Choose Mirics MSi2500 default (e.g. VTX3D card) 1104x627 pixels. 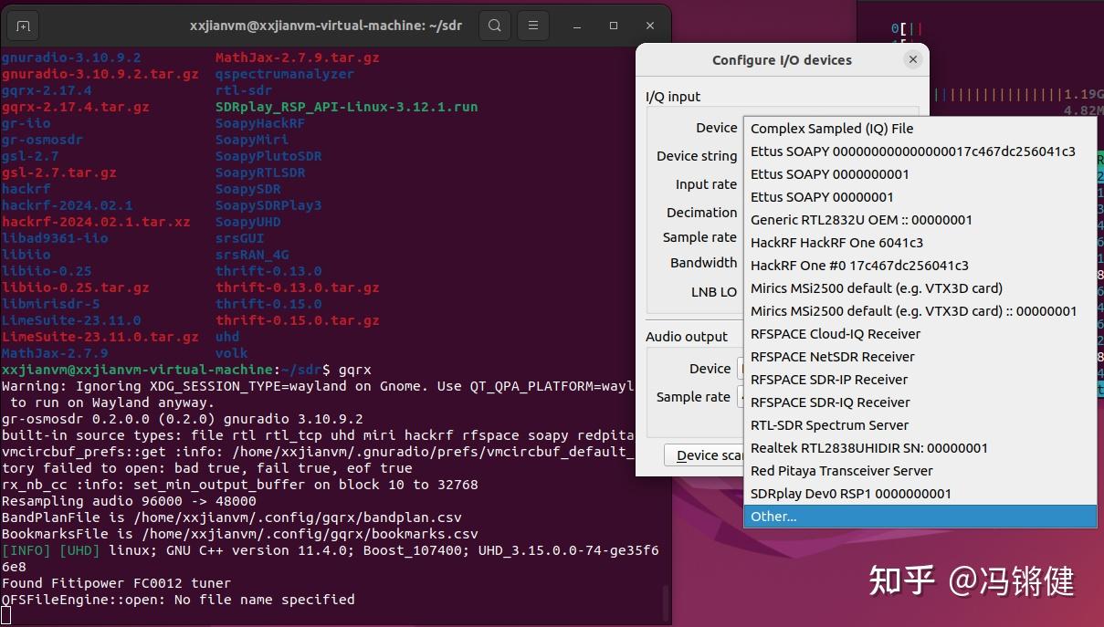859,287
